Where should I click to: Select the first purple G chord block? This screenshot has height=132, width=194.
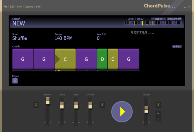pyautogui.click(x=23, y=59)
